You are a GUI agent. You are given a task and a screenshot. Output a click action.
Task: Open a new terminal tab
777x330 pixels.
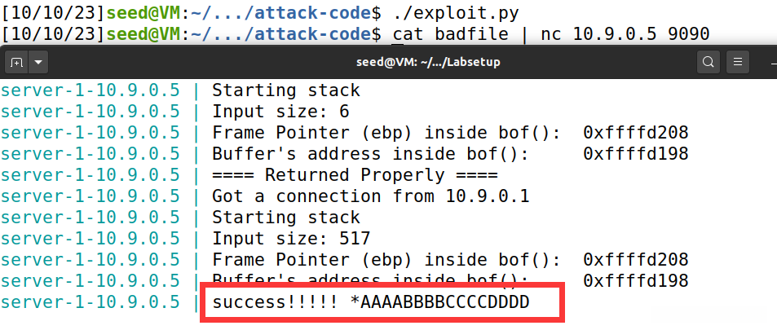15,63
